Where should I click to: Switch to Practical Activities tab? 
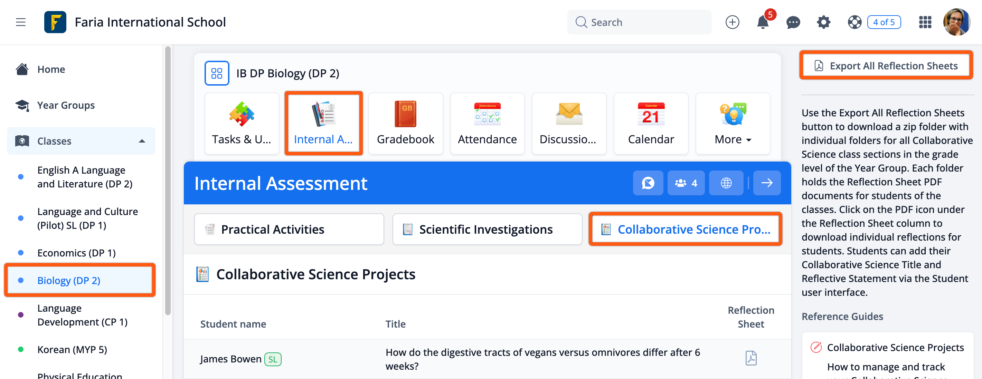tap(289, 229)
